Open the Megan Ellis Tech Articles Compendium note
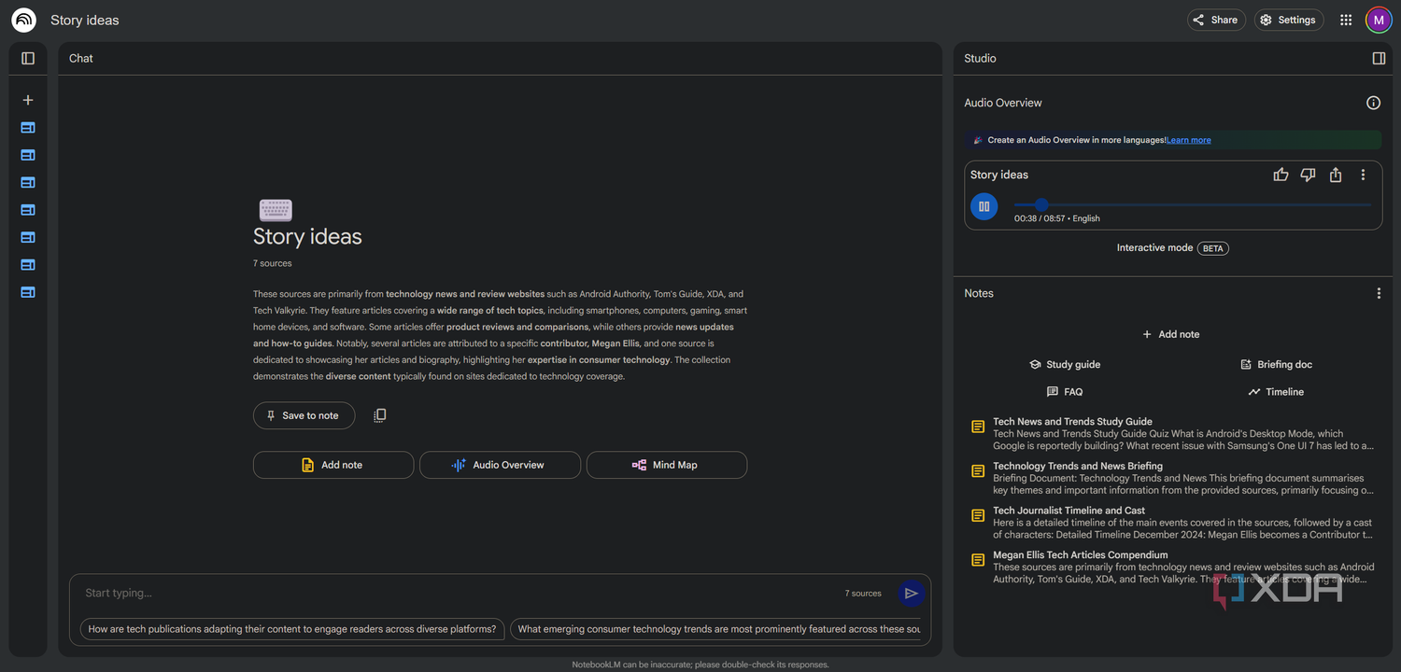The image size is (1401, 672). 1172,567
